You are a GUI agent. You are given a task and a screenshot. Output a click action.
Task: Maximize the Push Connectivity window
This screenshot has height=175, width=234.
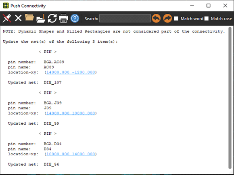208,6
